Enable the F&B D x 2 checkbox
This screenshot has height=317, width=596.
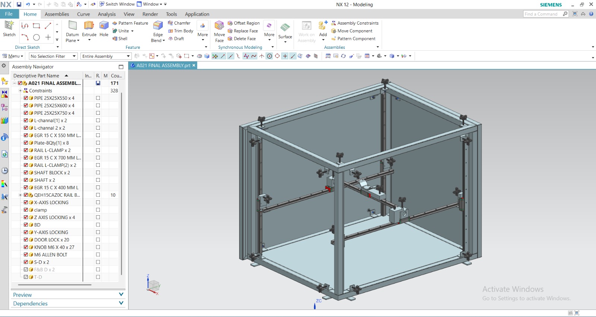pos(26,270)
